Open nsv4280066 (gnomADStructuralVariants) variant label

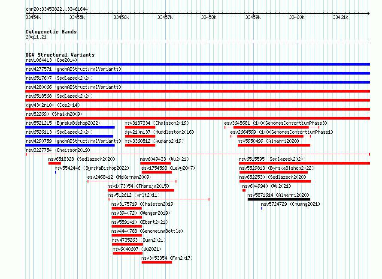tap(73, 87)
